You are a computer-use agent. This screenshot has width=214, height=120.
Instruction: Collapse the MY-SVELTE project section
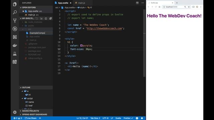click(21, 19)
